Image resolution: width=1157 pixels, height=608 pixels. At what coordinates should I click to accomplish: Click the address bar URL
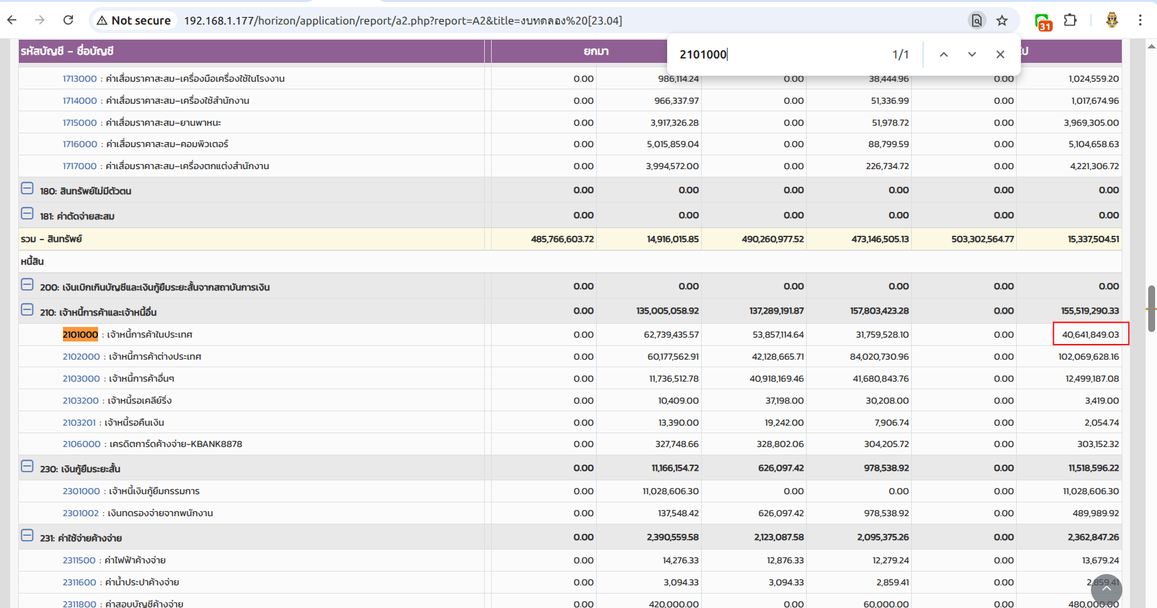pos(402,21)
